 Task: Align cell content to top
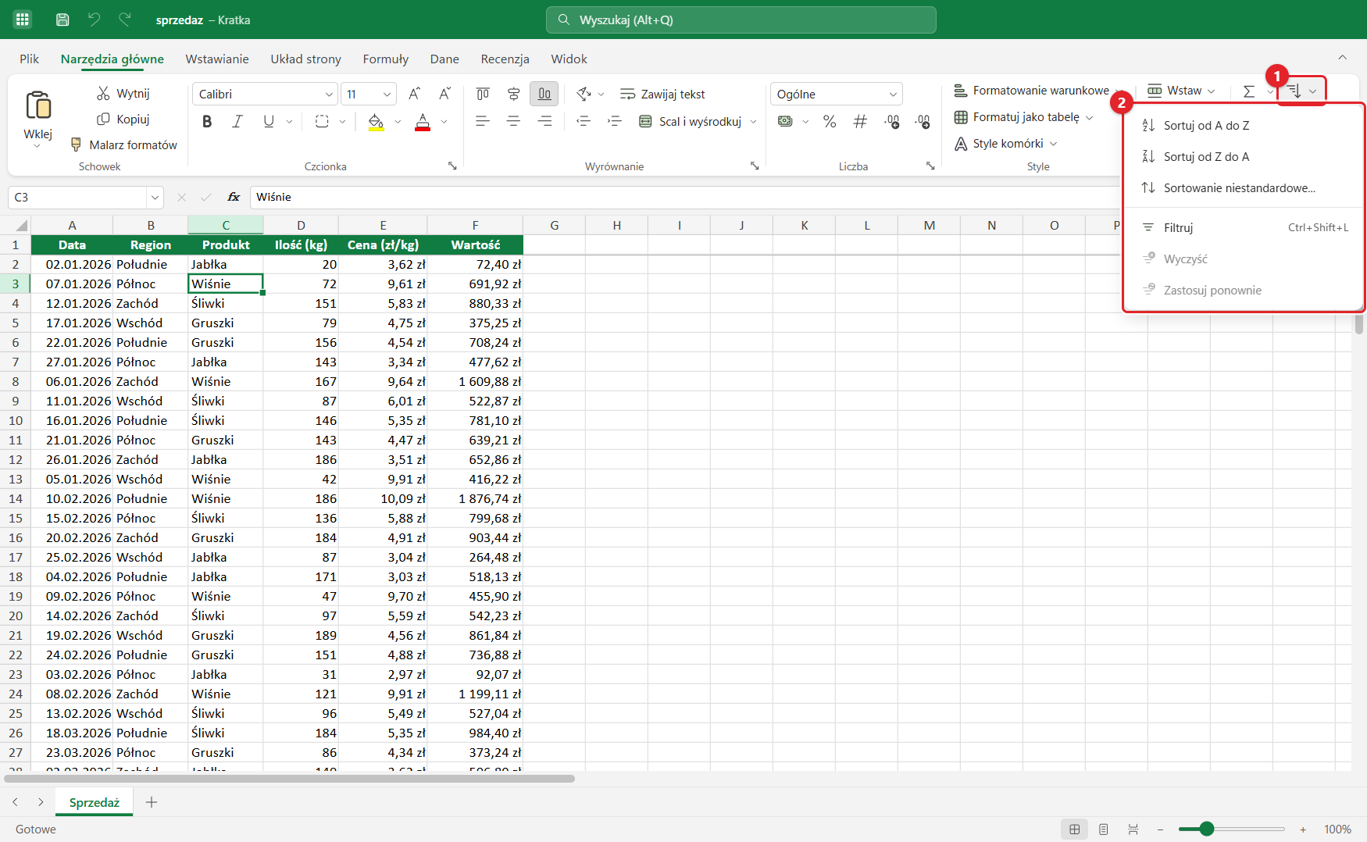[483, 94]
